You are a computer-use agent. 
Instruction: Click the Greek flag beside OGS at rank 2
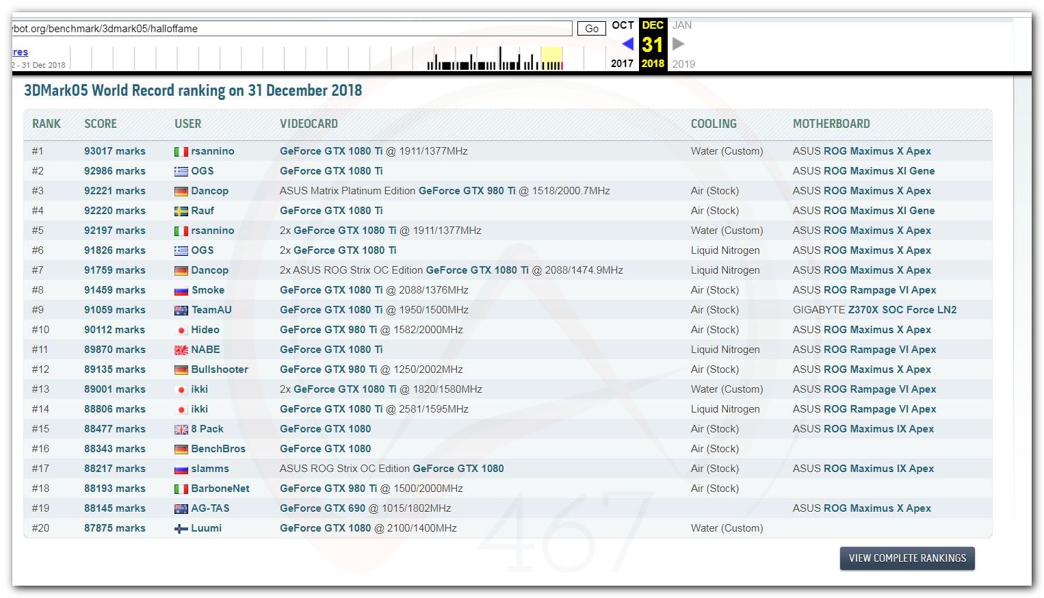point(181,172)
